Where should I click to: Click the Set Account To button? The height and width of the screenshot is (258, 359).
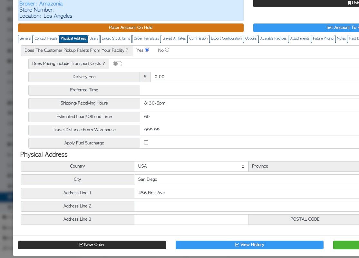click(306, 28)
